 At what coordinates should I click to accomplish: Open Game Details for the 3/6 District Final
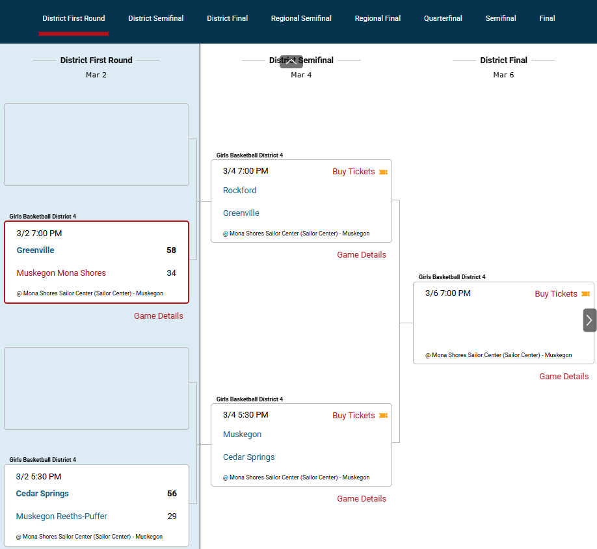point(563,377)
